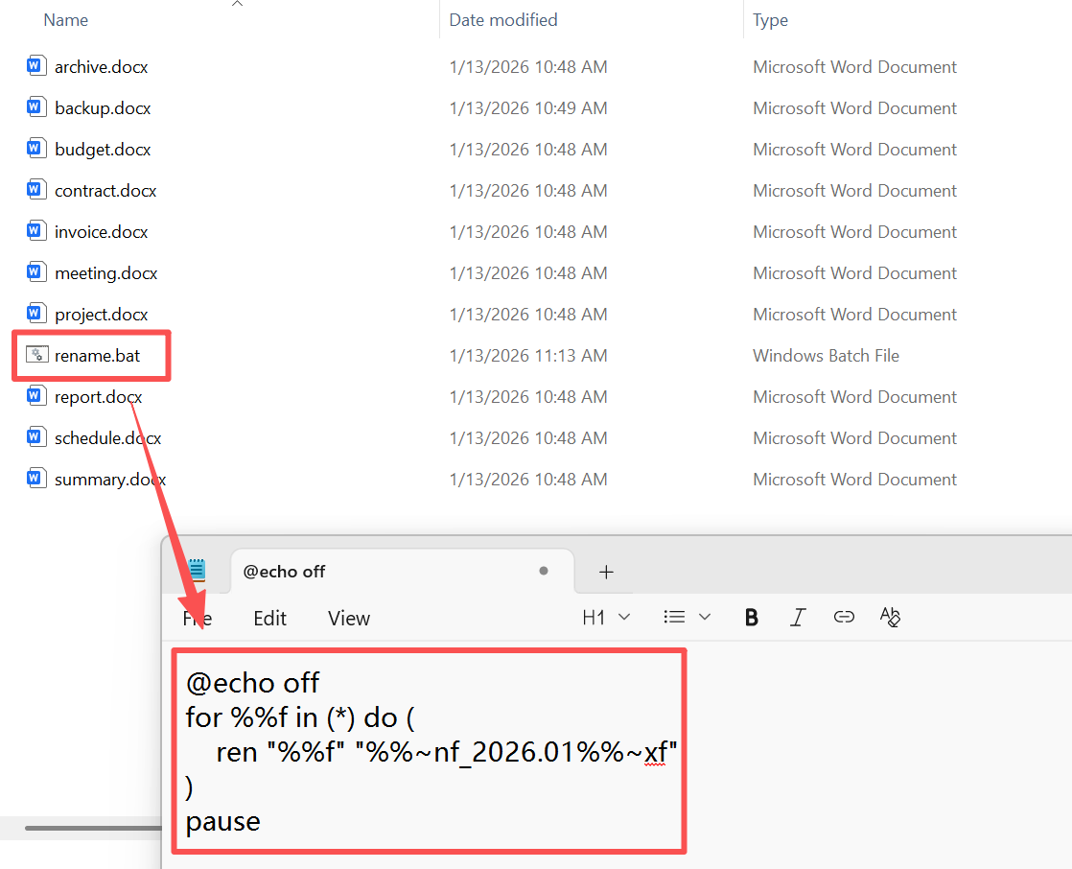Click the horizontal scrollbar in file explorer
The image size is (1072, 869).
pos(91,828)
